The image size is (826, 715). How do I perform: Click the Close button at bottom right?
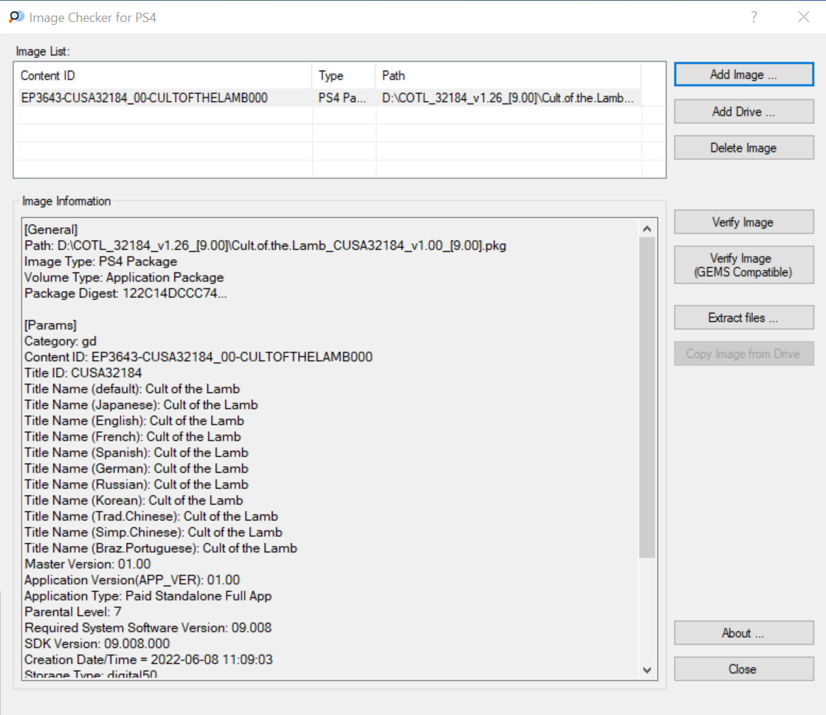click(x=743, y=669)
